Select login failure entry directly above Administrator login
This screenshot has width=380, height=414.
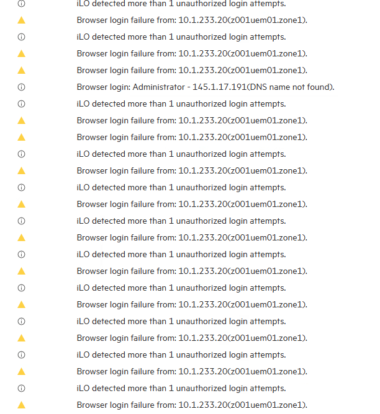click(x=192, y=71)
